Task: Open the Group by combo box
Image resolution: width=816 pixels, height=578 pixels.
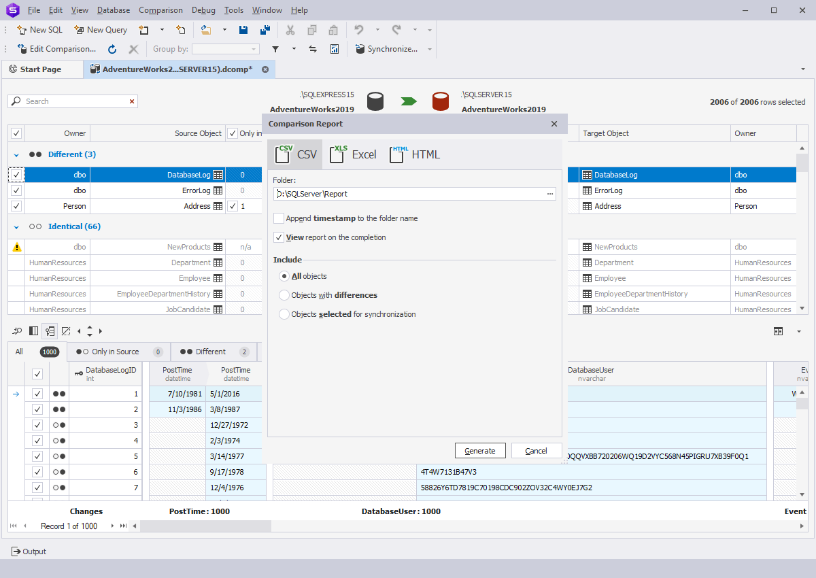Action: pos(226,49)
